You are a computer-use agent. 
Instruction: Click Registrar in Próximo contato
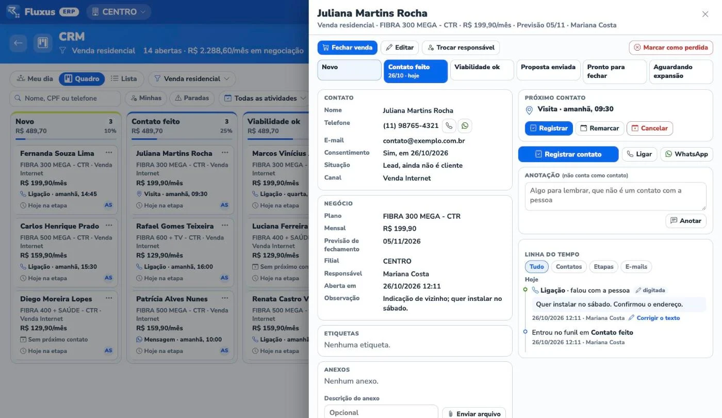point(549,128)
